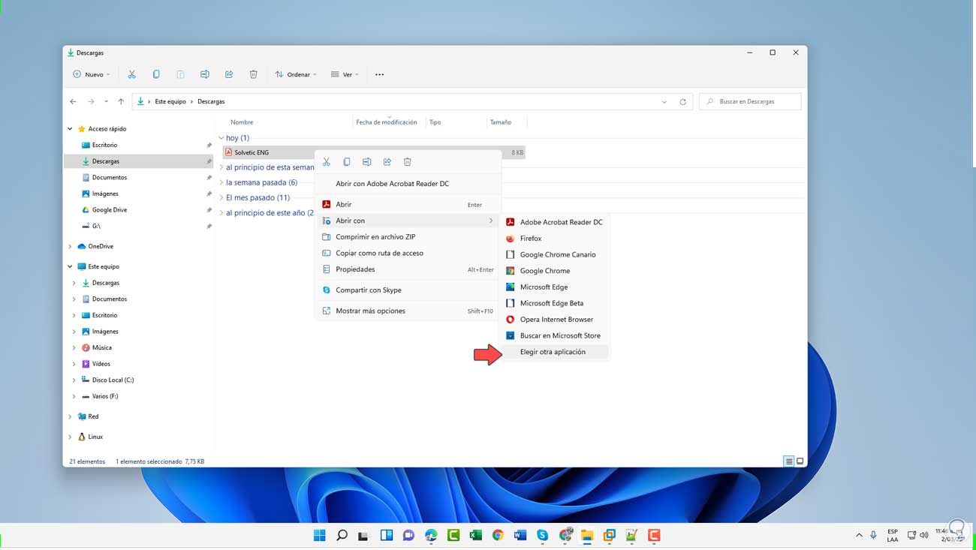This screenshot has height=550, width=976.
Task: Click the 'Nombre' column header
Action: [x=242, y=122]
